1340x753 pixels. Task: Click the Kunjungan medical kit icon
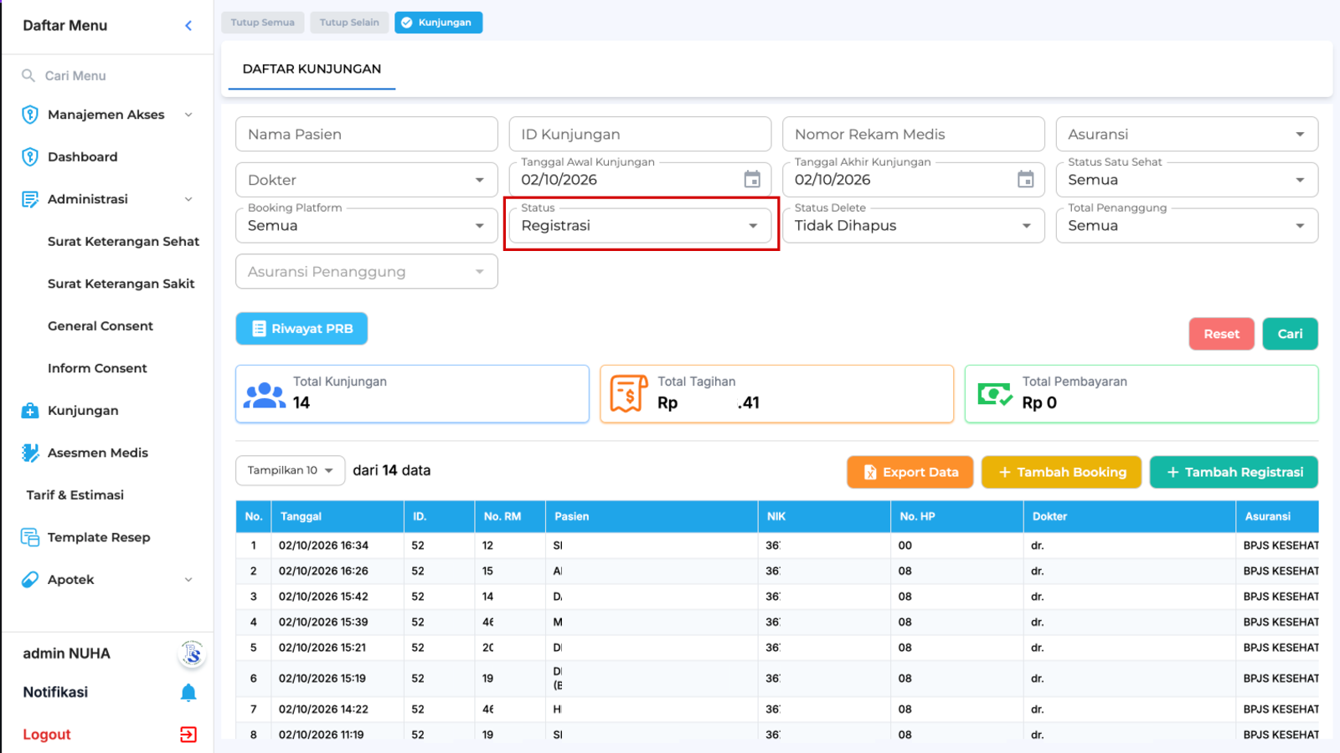click(x=30, y=411)
